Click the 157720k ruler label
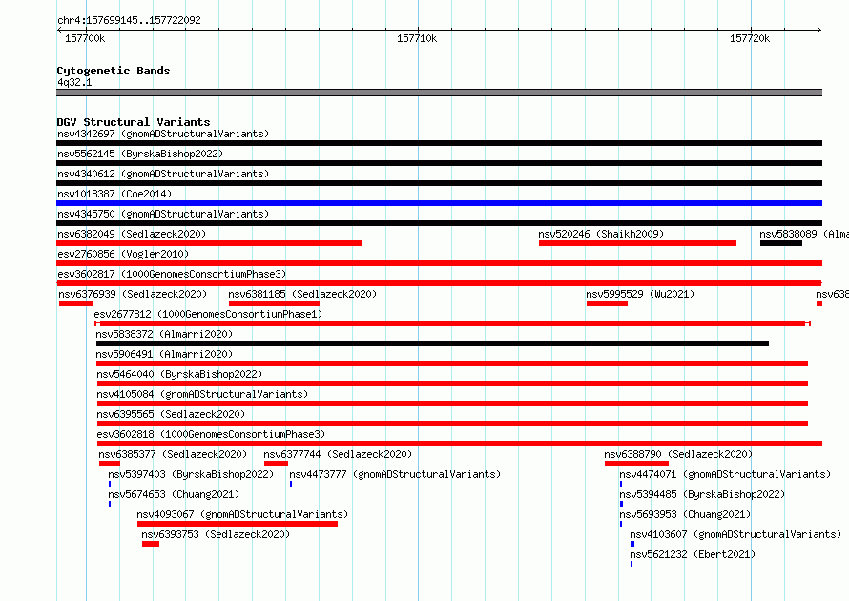Image resolution: width=849 pixels, height=601 pixels. tap(750, 38)
